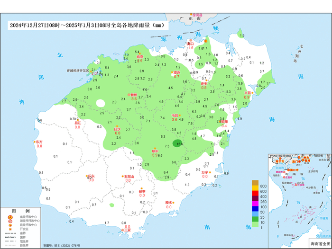This screenshot has width=332, height=249.
Task: Click the 县级行政中心 legend icon
Action: [10, 225]
